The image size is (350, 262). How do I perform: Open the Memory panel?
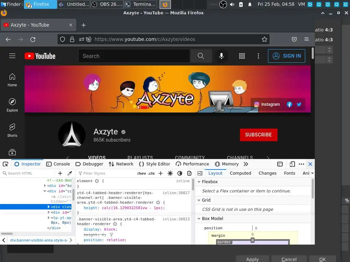tap(227, 164)
